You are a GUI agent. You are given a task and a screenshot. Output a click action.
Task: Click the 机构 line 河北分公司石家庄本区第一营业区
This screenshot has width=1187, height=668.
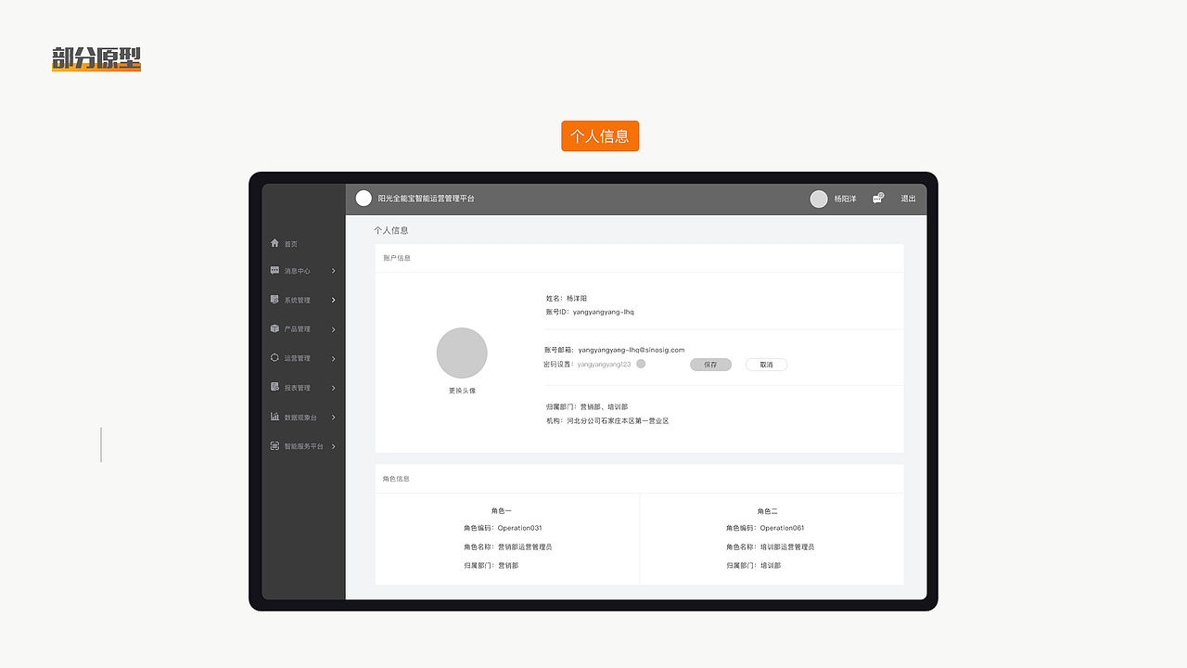coord(607,420)
